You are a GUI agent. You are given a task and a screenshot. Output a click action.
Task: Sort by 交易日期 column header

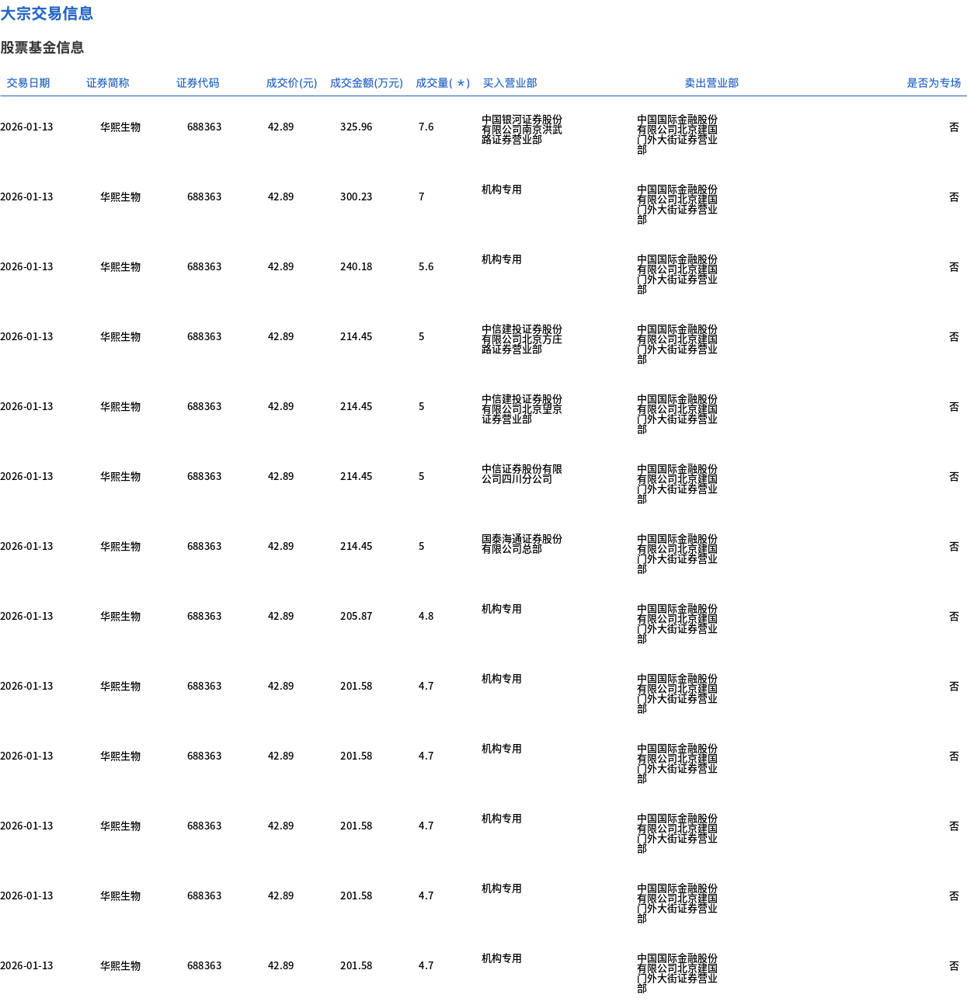pyautogui.click(x=28, y=83)
